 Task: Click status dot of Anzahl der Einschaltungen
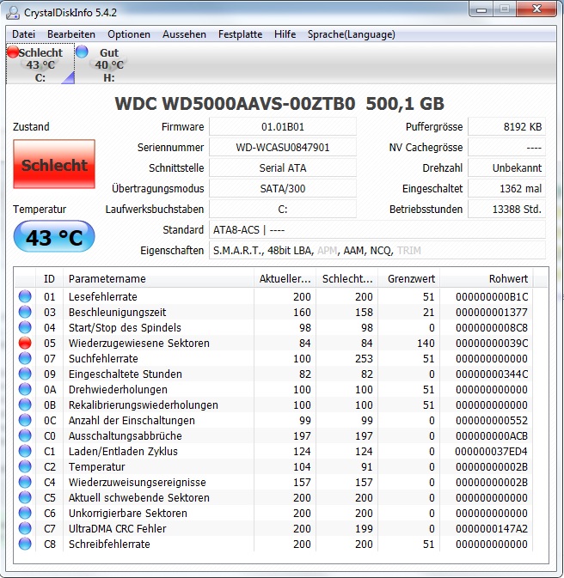point(25,420)
